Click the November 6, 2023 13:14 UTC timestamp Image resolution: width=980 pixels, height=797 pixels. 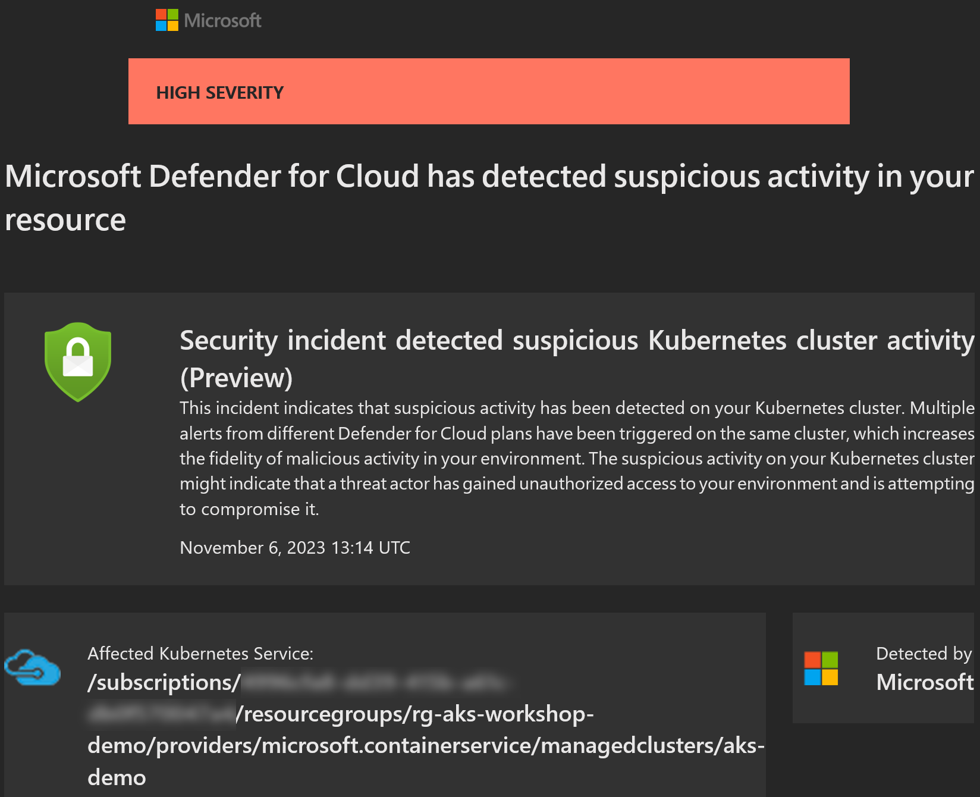(x=295, y=548)
